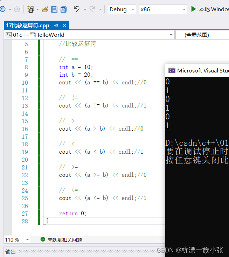
Task: Click the 'cout << (a <= b)' code line
Action: (103, 198)
